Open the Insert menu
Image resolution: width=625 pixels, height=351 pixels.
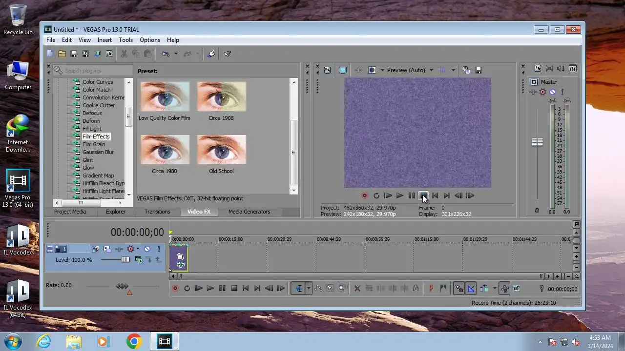[x=104, y=40]
